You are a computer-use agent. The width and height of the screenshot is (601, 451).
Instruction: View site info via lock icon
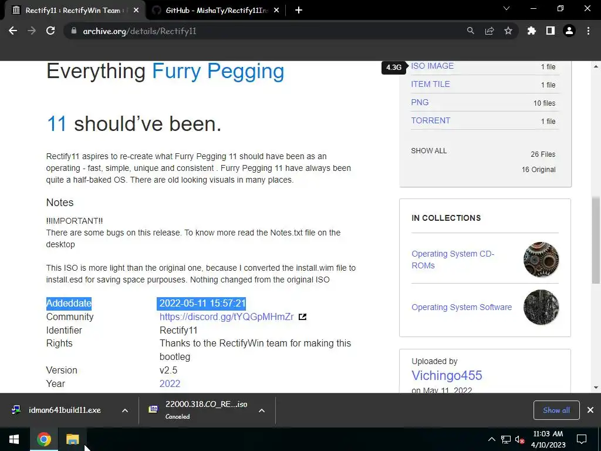click(x=74, y=31)
